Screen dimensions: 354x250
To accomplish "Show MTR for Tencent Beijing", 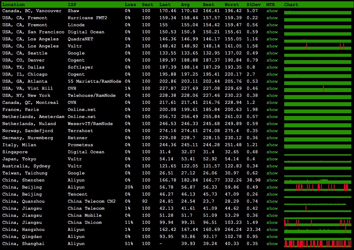I will pyautogui.click(x=272, y=194).
